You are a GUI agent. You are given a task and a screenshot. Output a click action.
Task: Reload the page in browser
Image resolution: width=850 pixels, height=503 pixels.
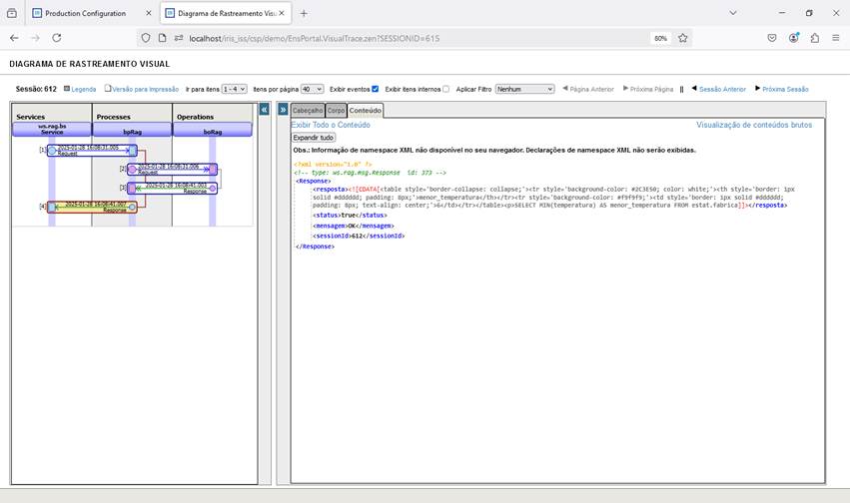[57, 38]
